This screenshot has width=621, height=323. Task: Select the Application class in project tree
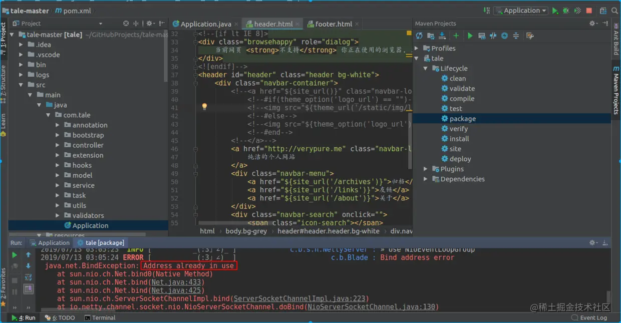click(88, 226)
